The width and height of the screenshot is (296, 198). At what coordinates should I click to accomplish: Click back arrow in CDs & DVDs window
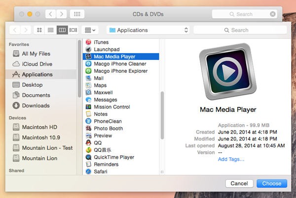(x=51, y=14)
